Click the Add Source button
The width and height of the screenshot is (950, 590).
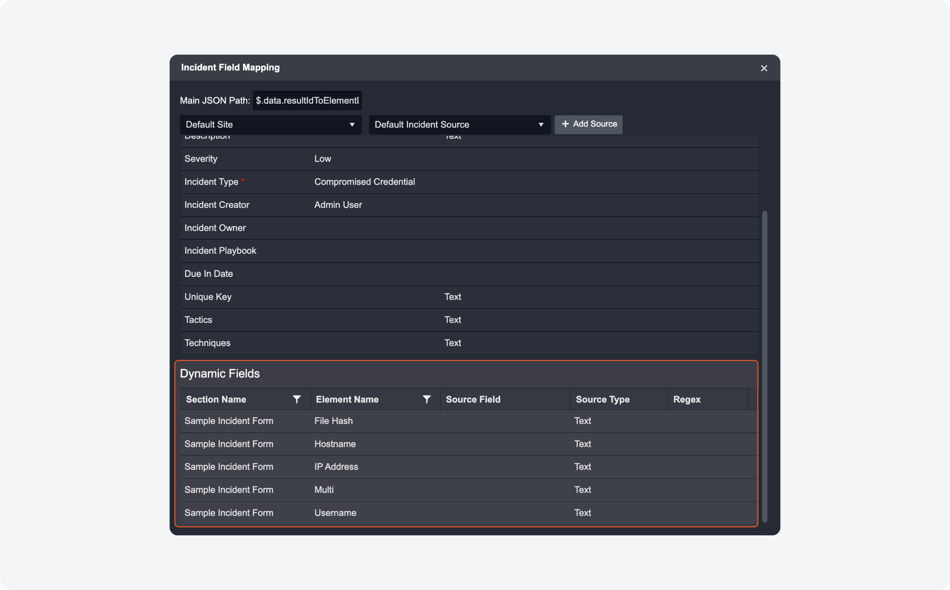point(589,124)
